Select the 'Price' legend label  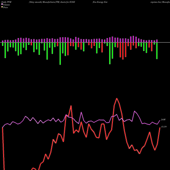[x=5, y=7]
